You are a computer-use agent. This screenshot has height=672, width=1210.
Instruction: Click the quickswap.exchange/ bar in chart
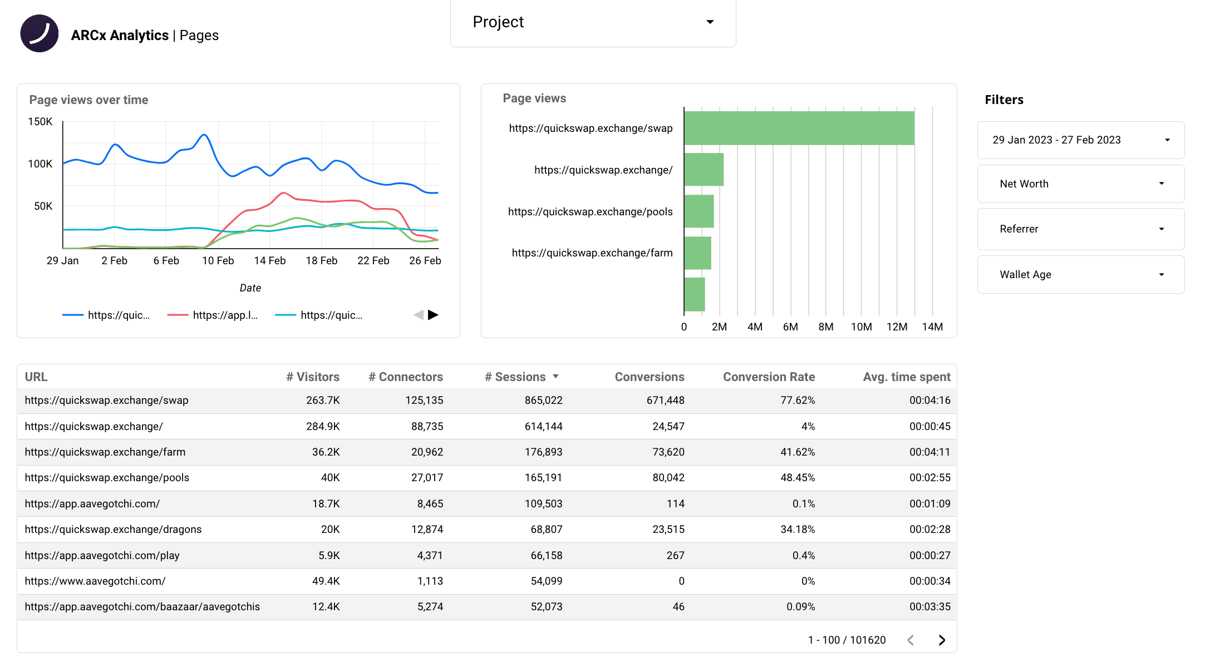(704, 170)
